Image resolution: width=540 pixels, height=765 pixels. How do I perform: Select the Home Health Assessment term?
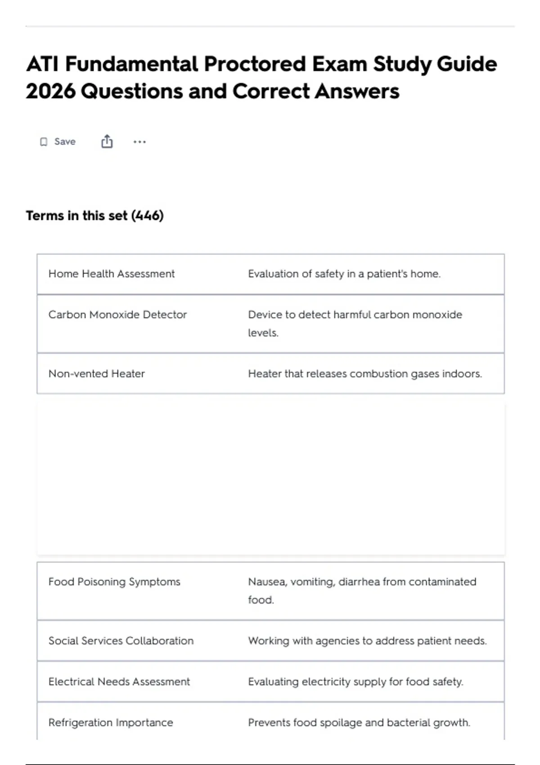click(112, 274)
